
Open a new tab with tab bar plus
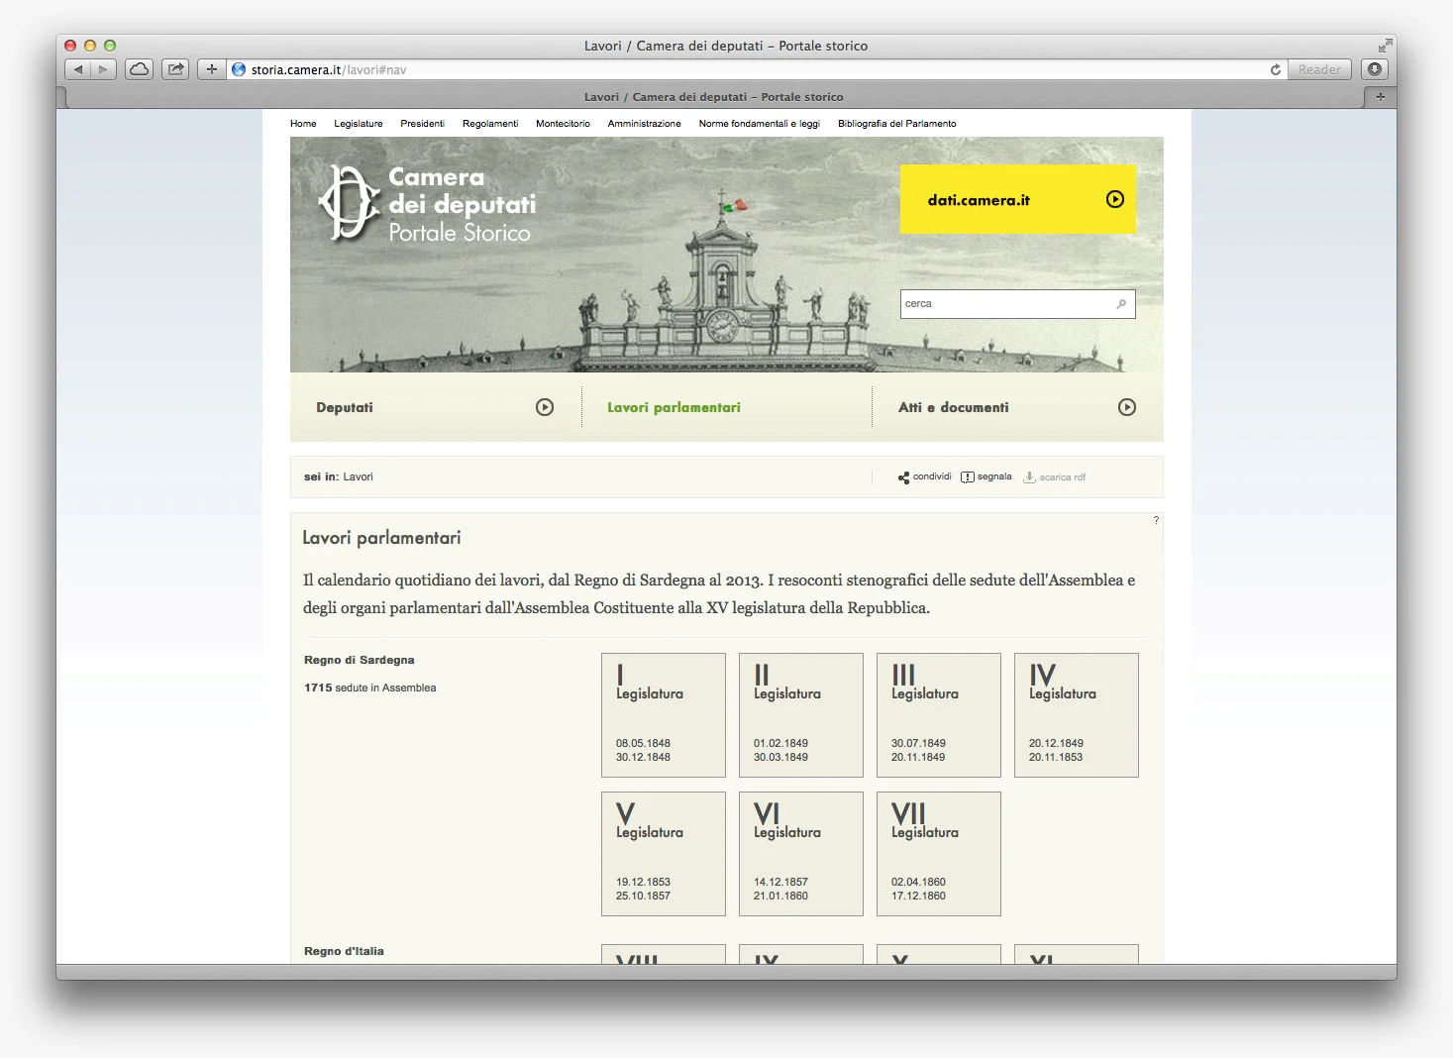(1380, 97)
